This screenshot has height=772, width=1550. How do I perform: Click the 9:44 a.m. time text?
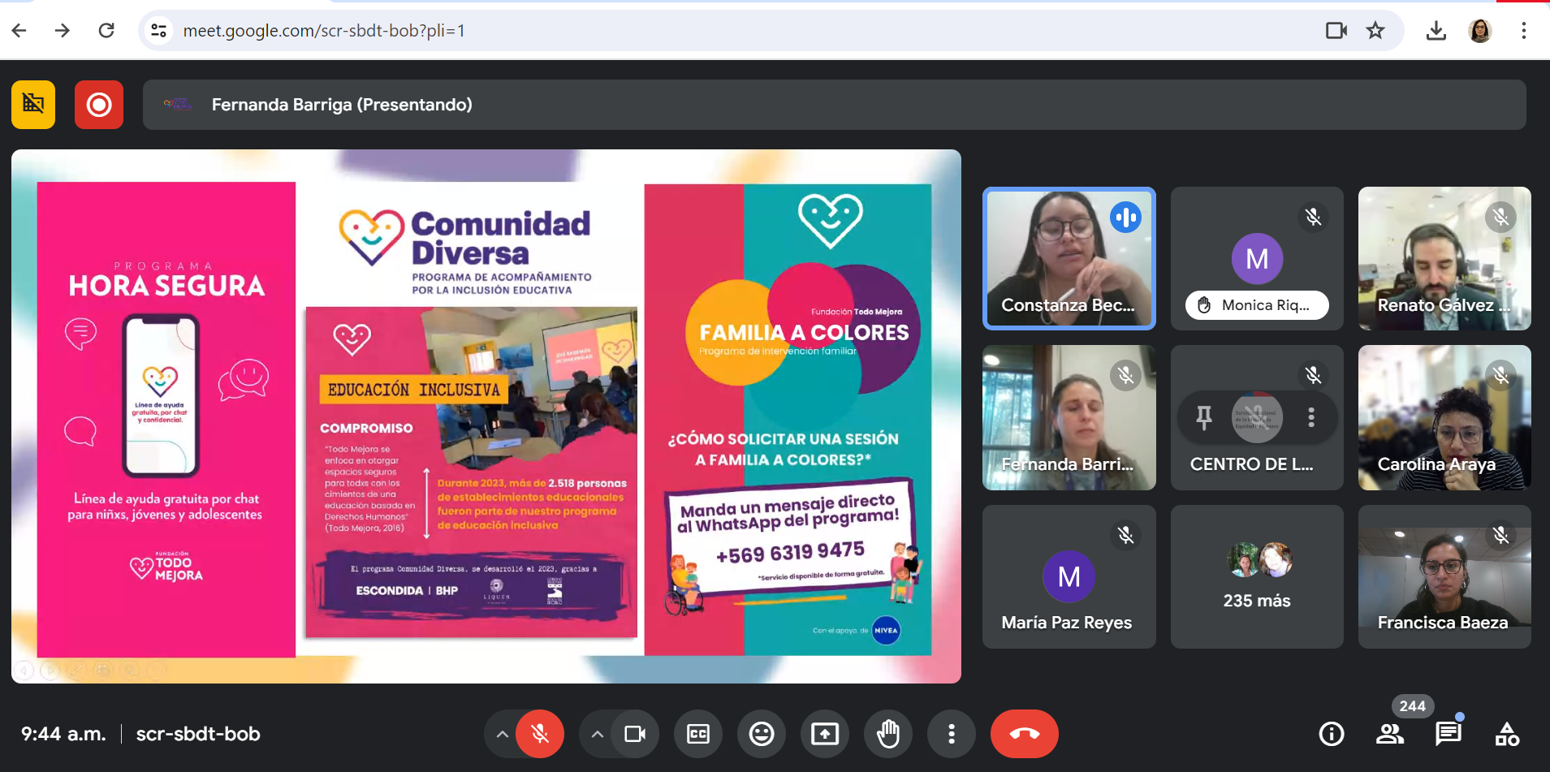pos(63,734)
